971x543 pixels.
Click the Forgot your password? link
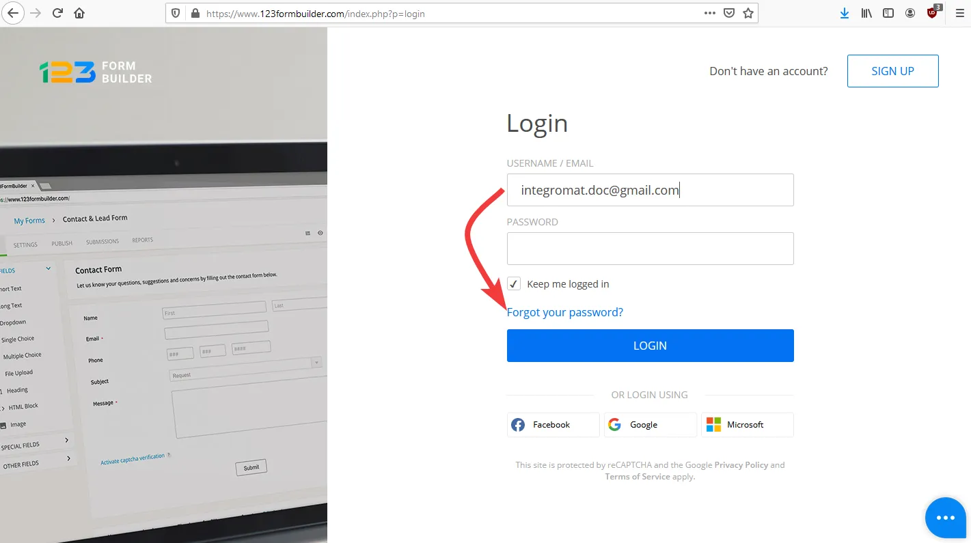564,312
